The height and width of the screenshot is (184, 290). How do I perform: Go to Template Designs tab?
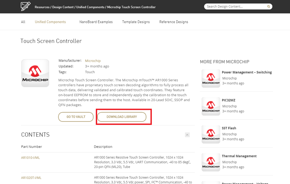[136, 22]
